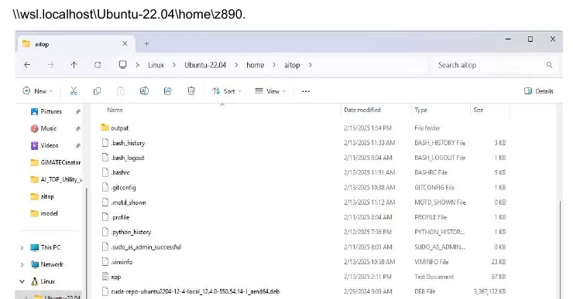The height and width of the screenshot is (299, 573).
Task: Open GiMATECreator folder in sidebar
Action: [x=57, y=162]
